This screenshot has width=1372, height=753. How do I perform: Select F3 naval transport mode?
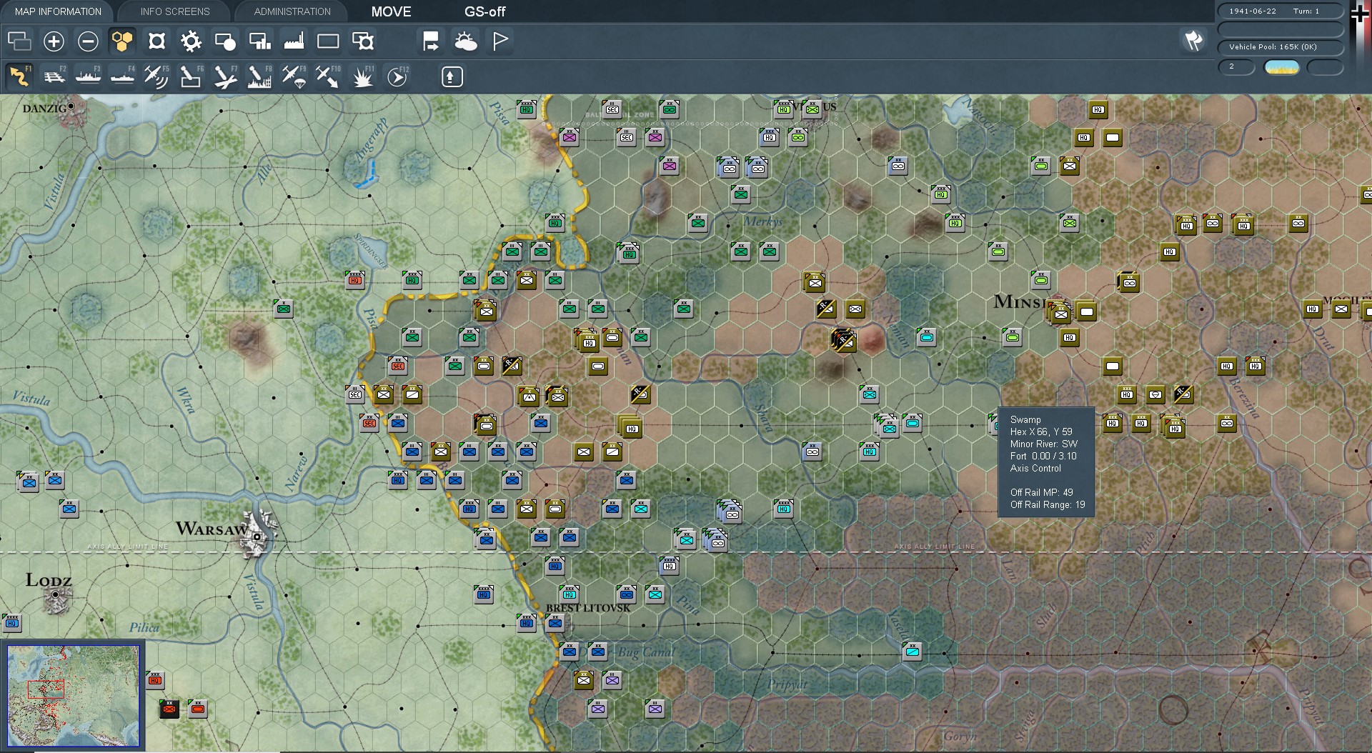88,76
